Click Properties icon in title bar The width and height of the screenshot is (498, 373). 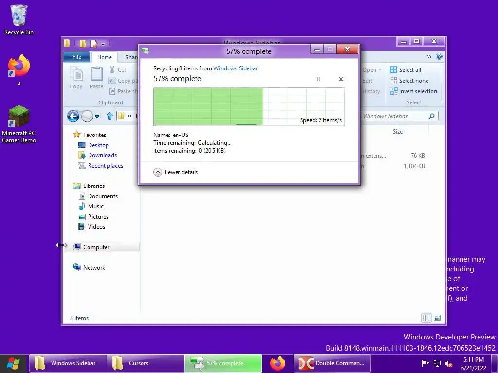(x=94, y=43)
